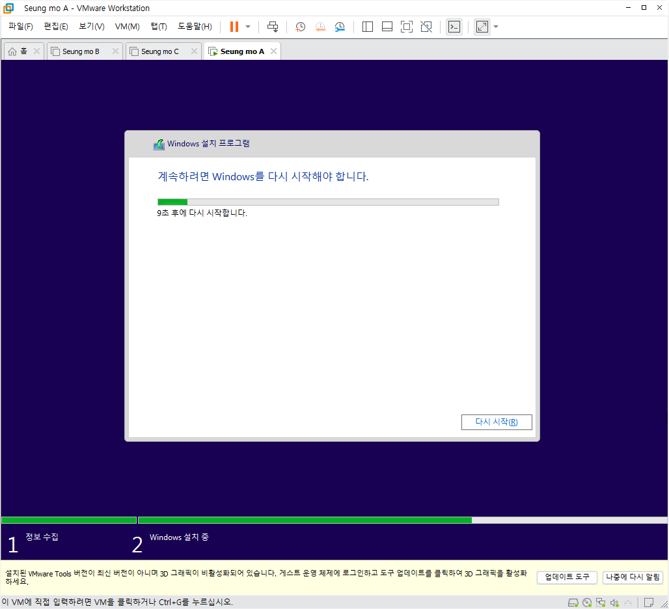
Task: Open the 파일(F) menu
Action: [x=20, y=27]
